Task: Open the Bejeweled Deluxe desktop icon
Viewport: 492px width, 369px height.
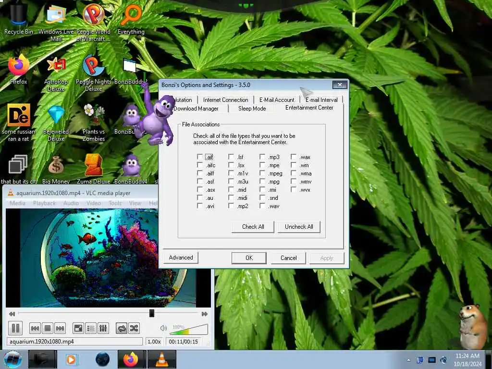Action: [56, 123]
